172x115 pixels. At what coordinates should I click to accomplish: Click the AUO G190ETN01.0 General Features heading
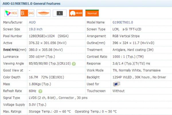(32, 4)
